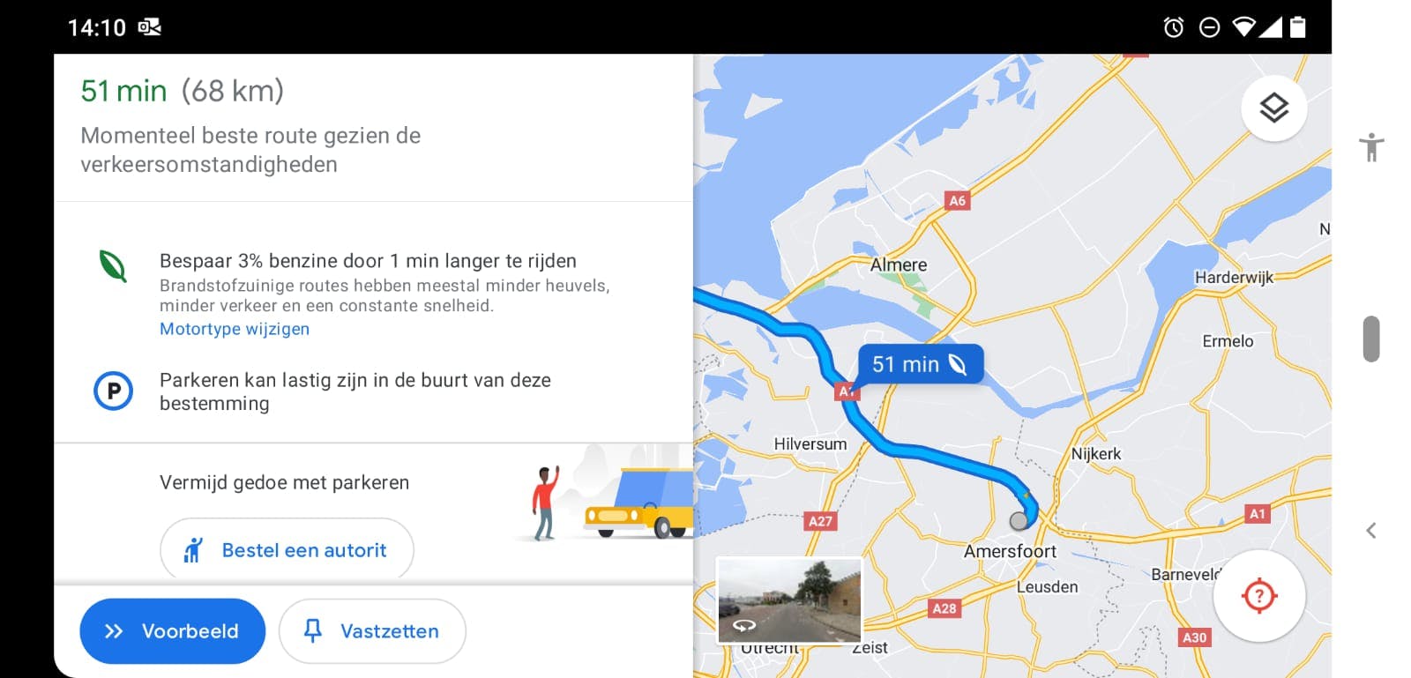This screenshot has height=678, width=1411.
Task: Tap the A27 highway marker
Action: tap(820, 521)
